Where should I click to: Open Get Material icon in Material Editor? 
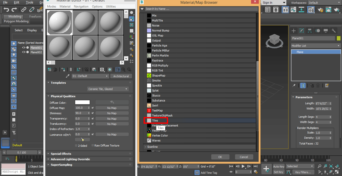pyautogui.click(x=50, y=69)
